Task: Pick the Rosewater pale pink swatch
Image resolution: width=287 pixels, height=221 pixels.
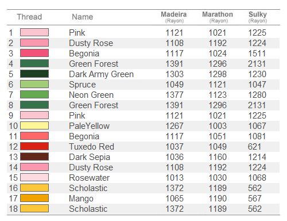Action: [34, 177]
